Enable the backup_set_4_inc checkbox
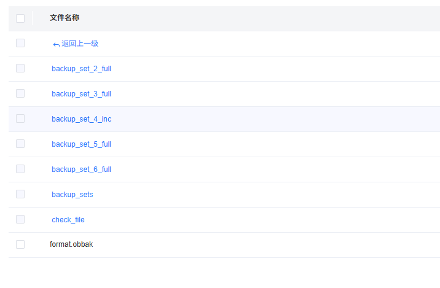Viewport: 440px width, 288px height. (20, 119)
